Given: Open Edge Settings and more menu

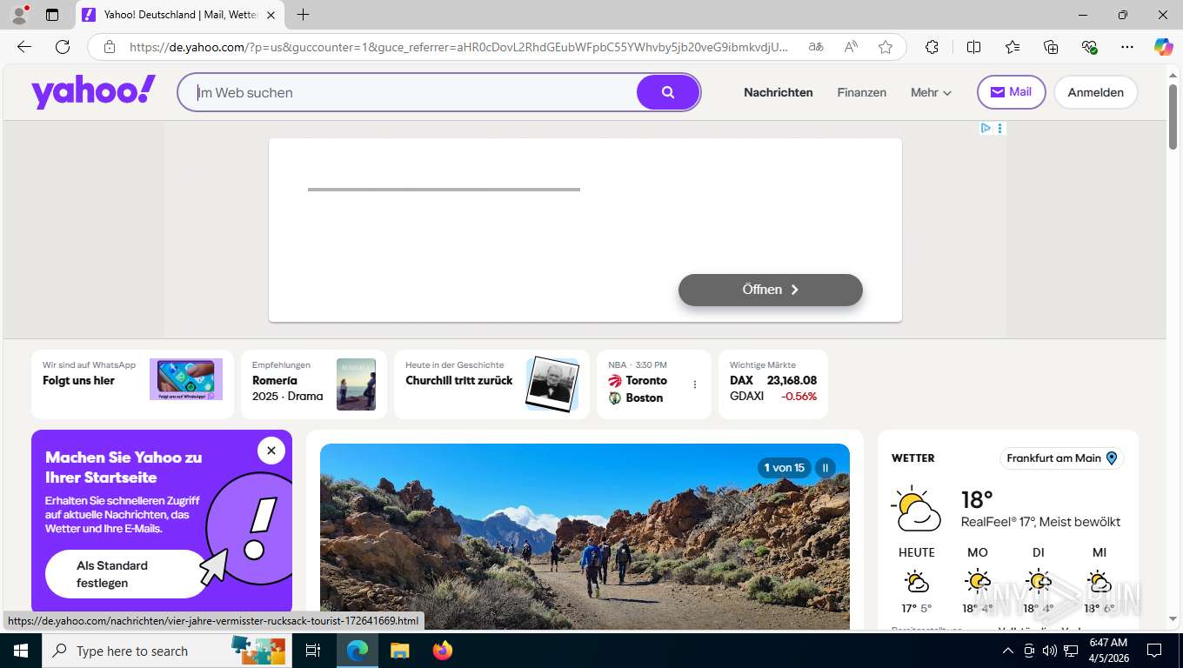Looking at the screenshot, I should (x=1127, y=47).
